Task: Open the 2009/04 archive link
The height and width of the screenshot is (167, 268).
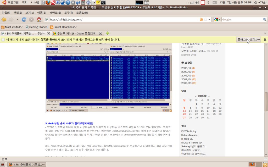Action: click(186, 79)
